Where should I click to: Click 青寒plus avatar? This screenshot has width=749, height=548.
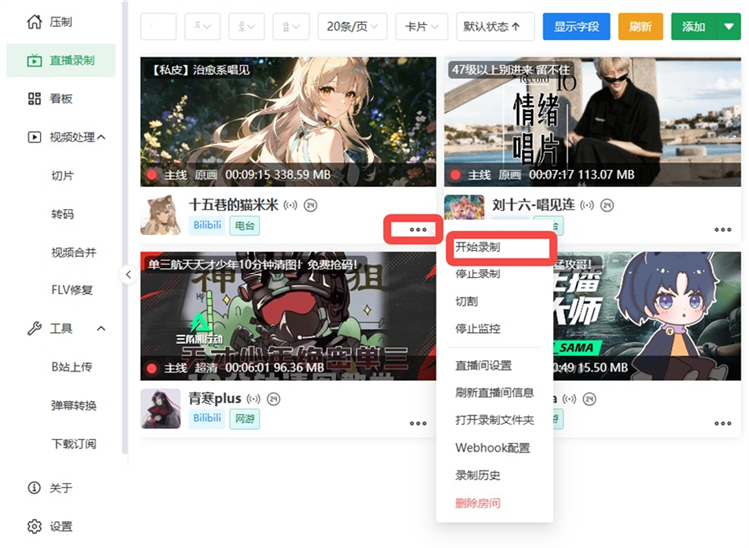[161, 408]
